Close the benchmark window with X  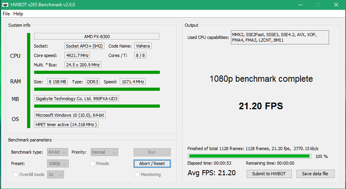(336, 5)
